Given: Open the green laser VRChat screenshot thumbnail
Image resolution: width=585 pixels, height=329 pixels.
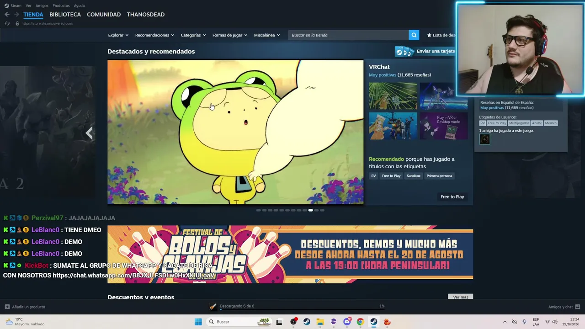Looking at the screenshot, I should (x=393, y=96).
